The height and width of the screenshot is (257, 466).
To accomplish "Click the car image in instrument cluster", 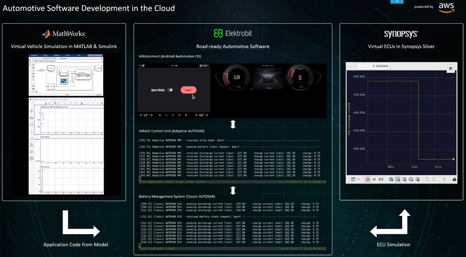I will coord(268,78).
